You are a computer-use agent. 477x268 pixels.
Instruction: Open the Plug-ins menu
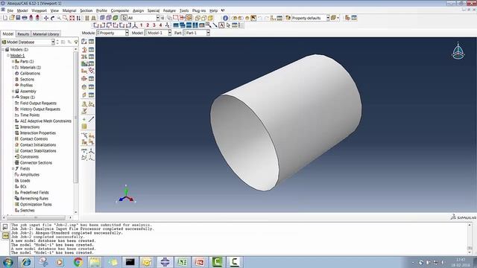[x=199, y=10]
